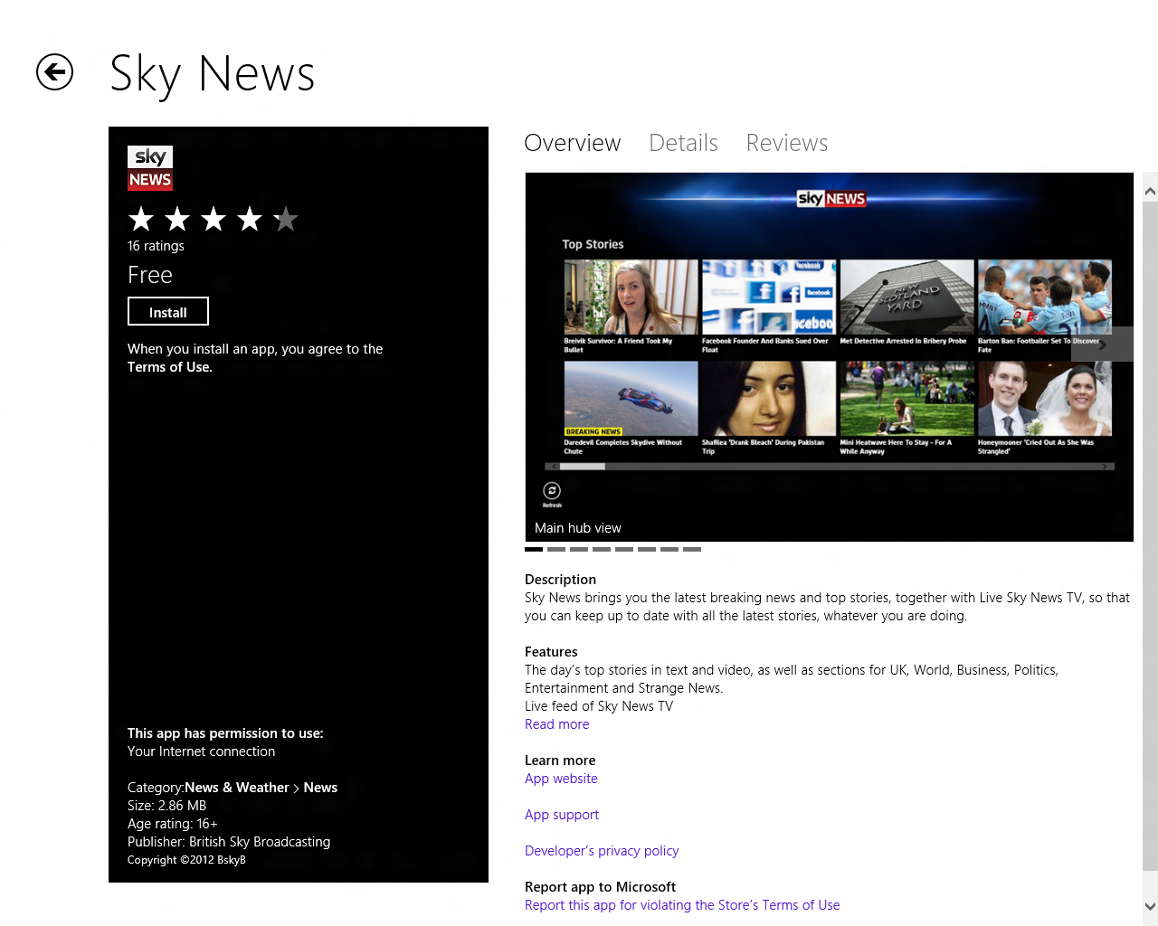
Task: Click the Breivik Survivor story thumbnail
Action: [631, 298]
